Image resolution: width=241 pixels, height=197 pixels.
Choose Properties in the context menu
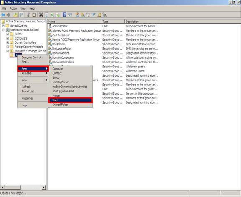point(33,98)
